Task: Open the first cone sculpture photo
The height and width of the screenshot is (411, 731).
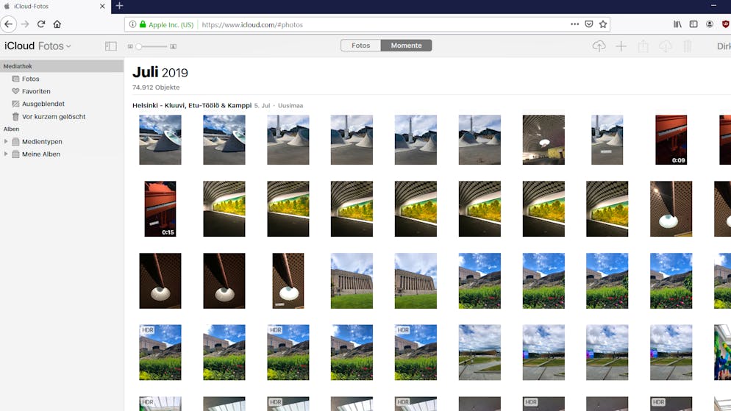Action: pyautogui.click(x=160, y=140)
